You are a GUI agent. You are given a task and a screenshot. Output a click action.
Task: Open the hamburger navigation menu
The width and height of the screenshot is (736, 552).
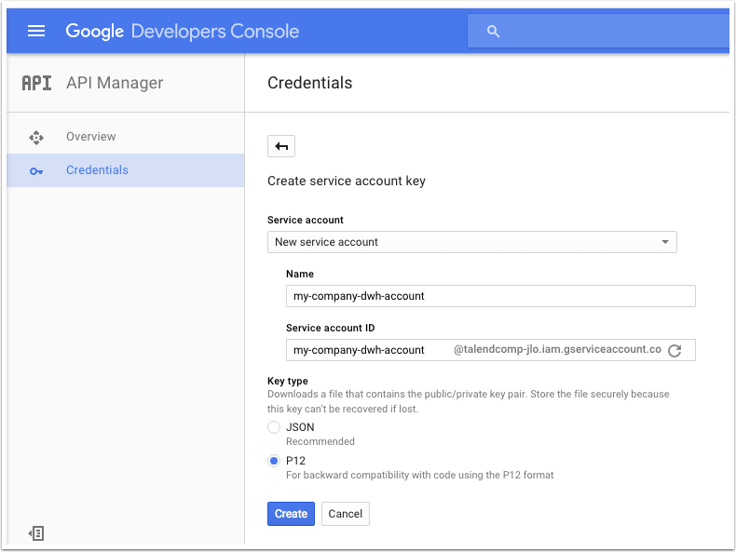[36, 31]
